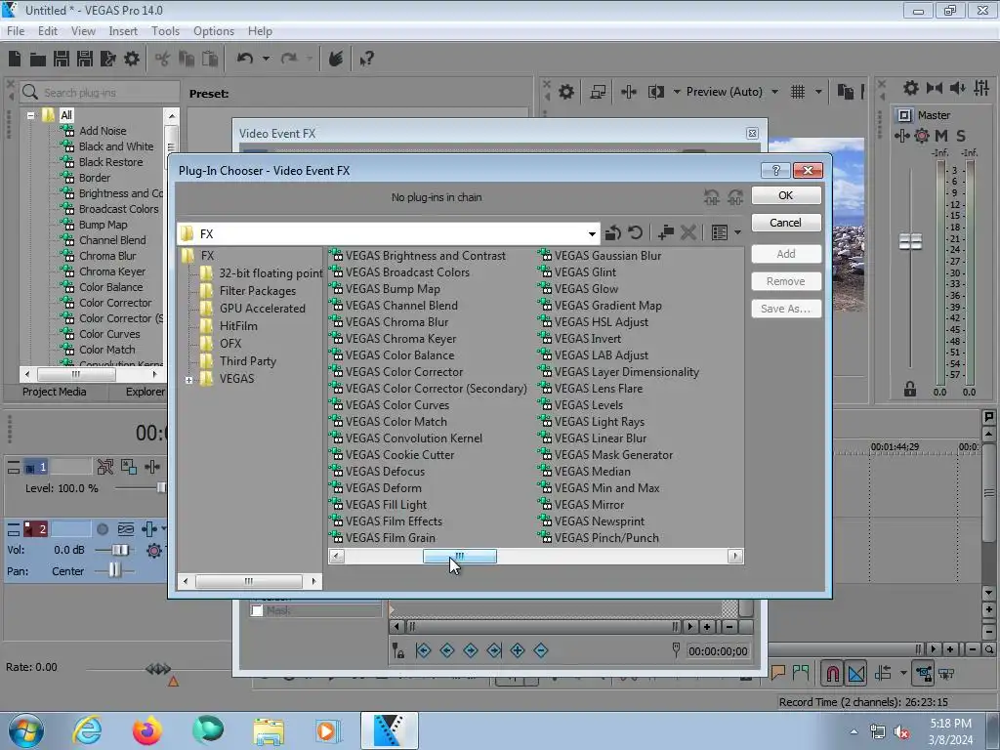This screenshot has width=1000, height=750.
Task: Click the Search plug-ins field
Action: pyautogui.click(x=101, y=93)
